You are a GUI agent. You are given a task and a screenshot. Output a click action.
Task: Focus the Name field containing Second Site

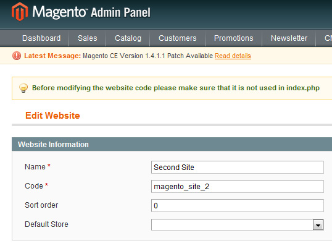click(x=238, y=167)
